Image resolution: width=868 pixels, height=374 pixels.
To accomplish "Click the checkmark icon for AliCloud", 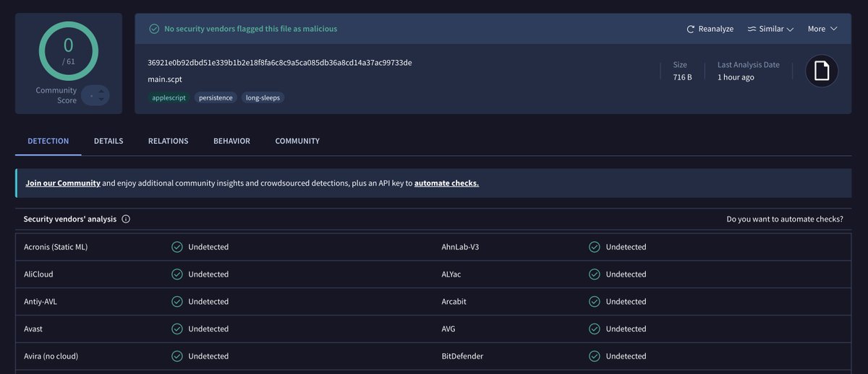I will click(177, 274).
